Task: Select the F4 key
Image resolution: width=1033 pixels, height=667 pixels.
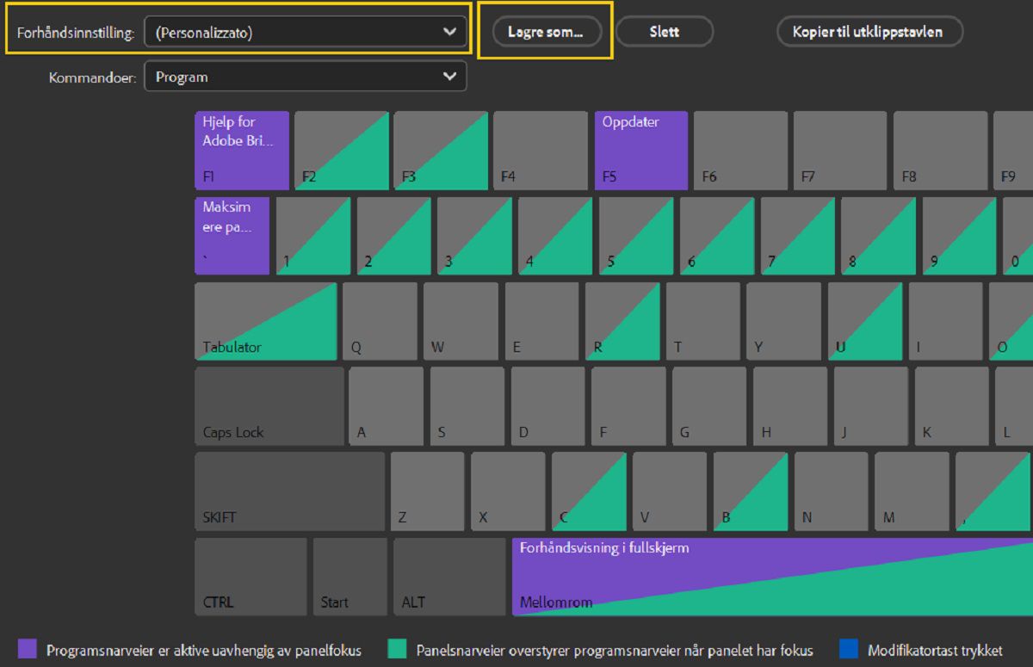Action: (541, 150)
